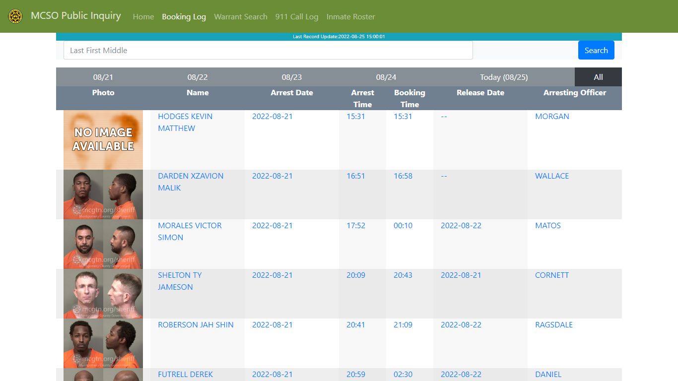Select the All dates tab
Viewport: 678px width, 381px height.
pos(598,77)
